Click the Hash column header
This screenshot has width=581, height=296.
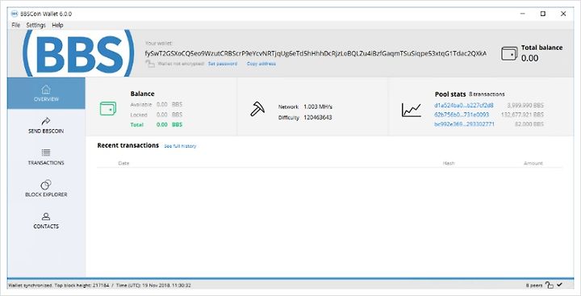(449, 163)
